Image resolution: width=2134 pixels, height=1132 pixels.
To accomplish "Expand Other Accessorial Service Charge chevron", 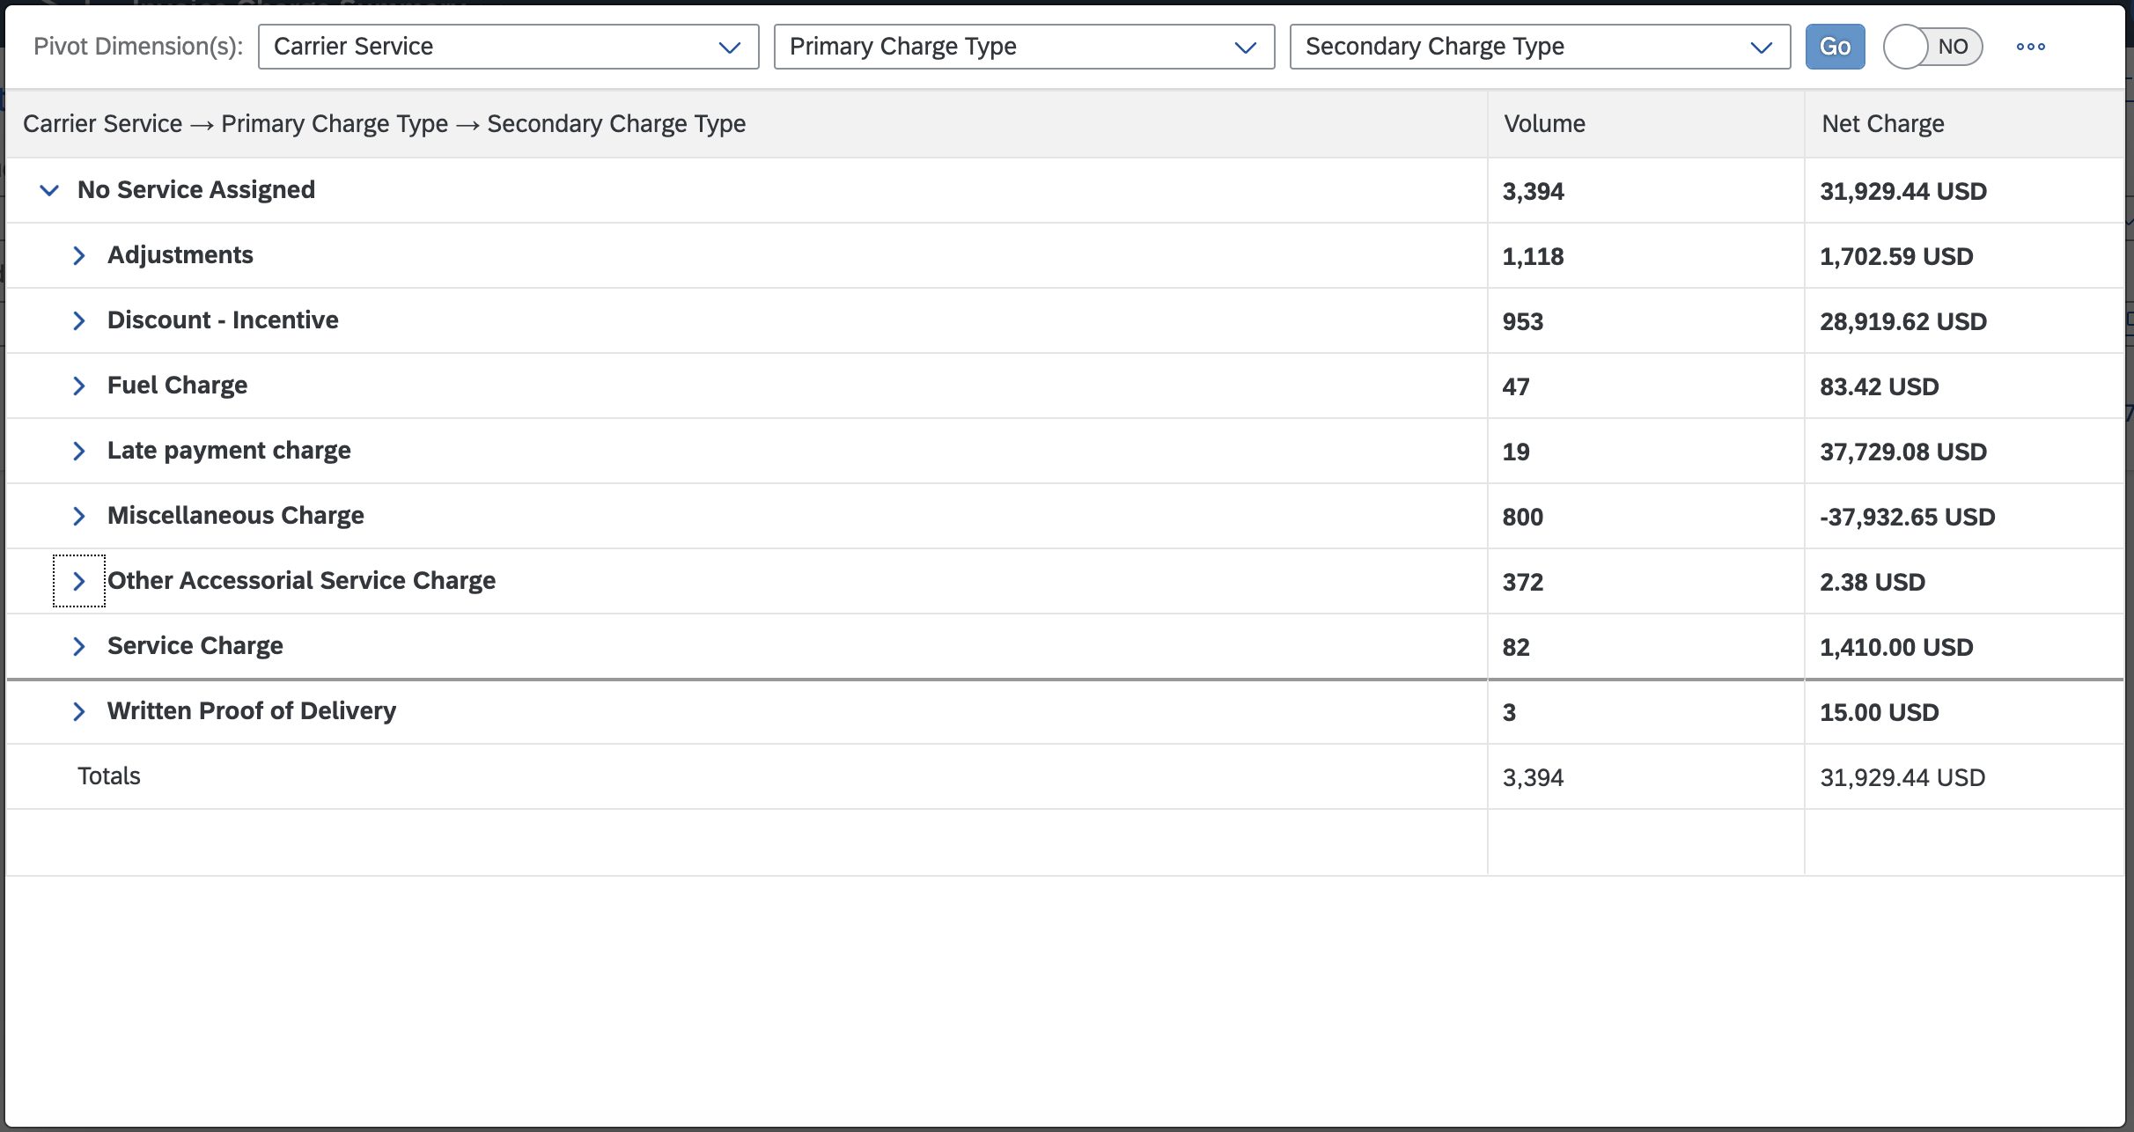I will (79, 581).
